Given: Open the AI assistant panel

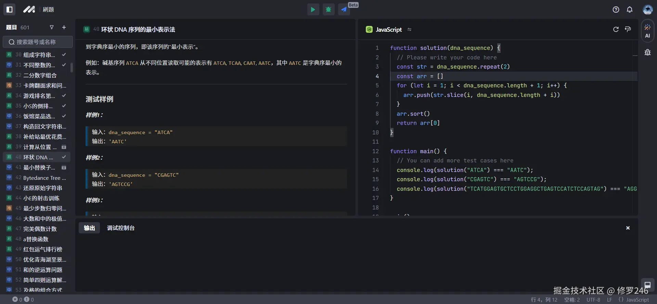Looking at the screenshot, I should [x=647, y=31].
